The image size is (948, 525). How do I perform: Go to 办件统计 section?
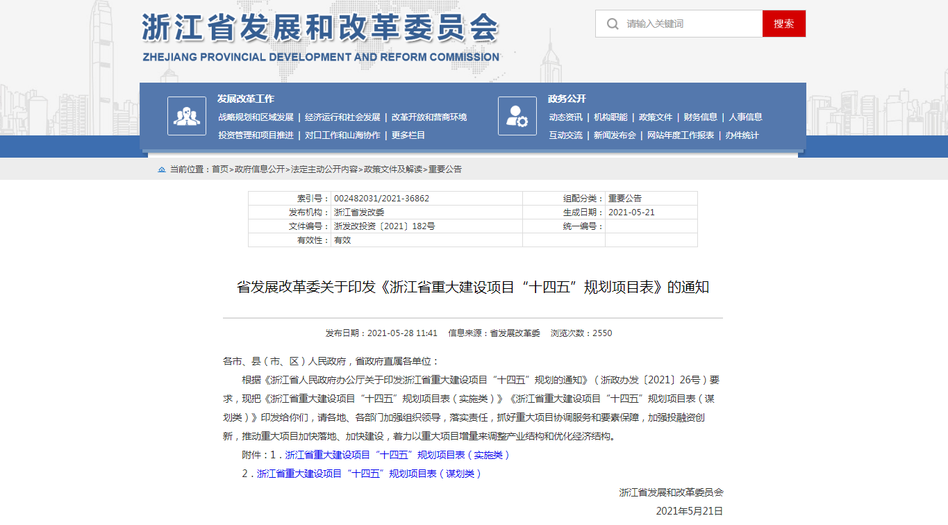(x=742, y=135)
